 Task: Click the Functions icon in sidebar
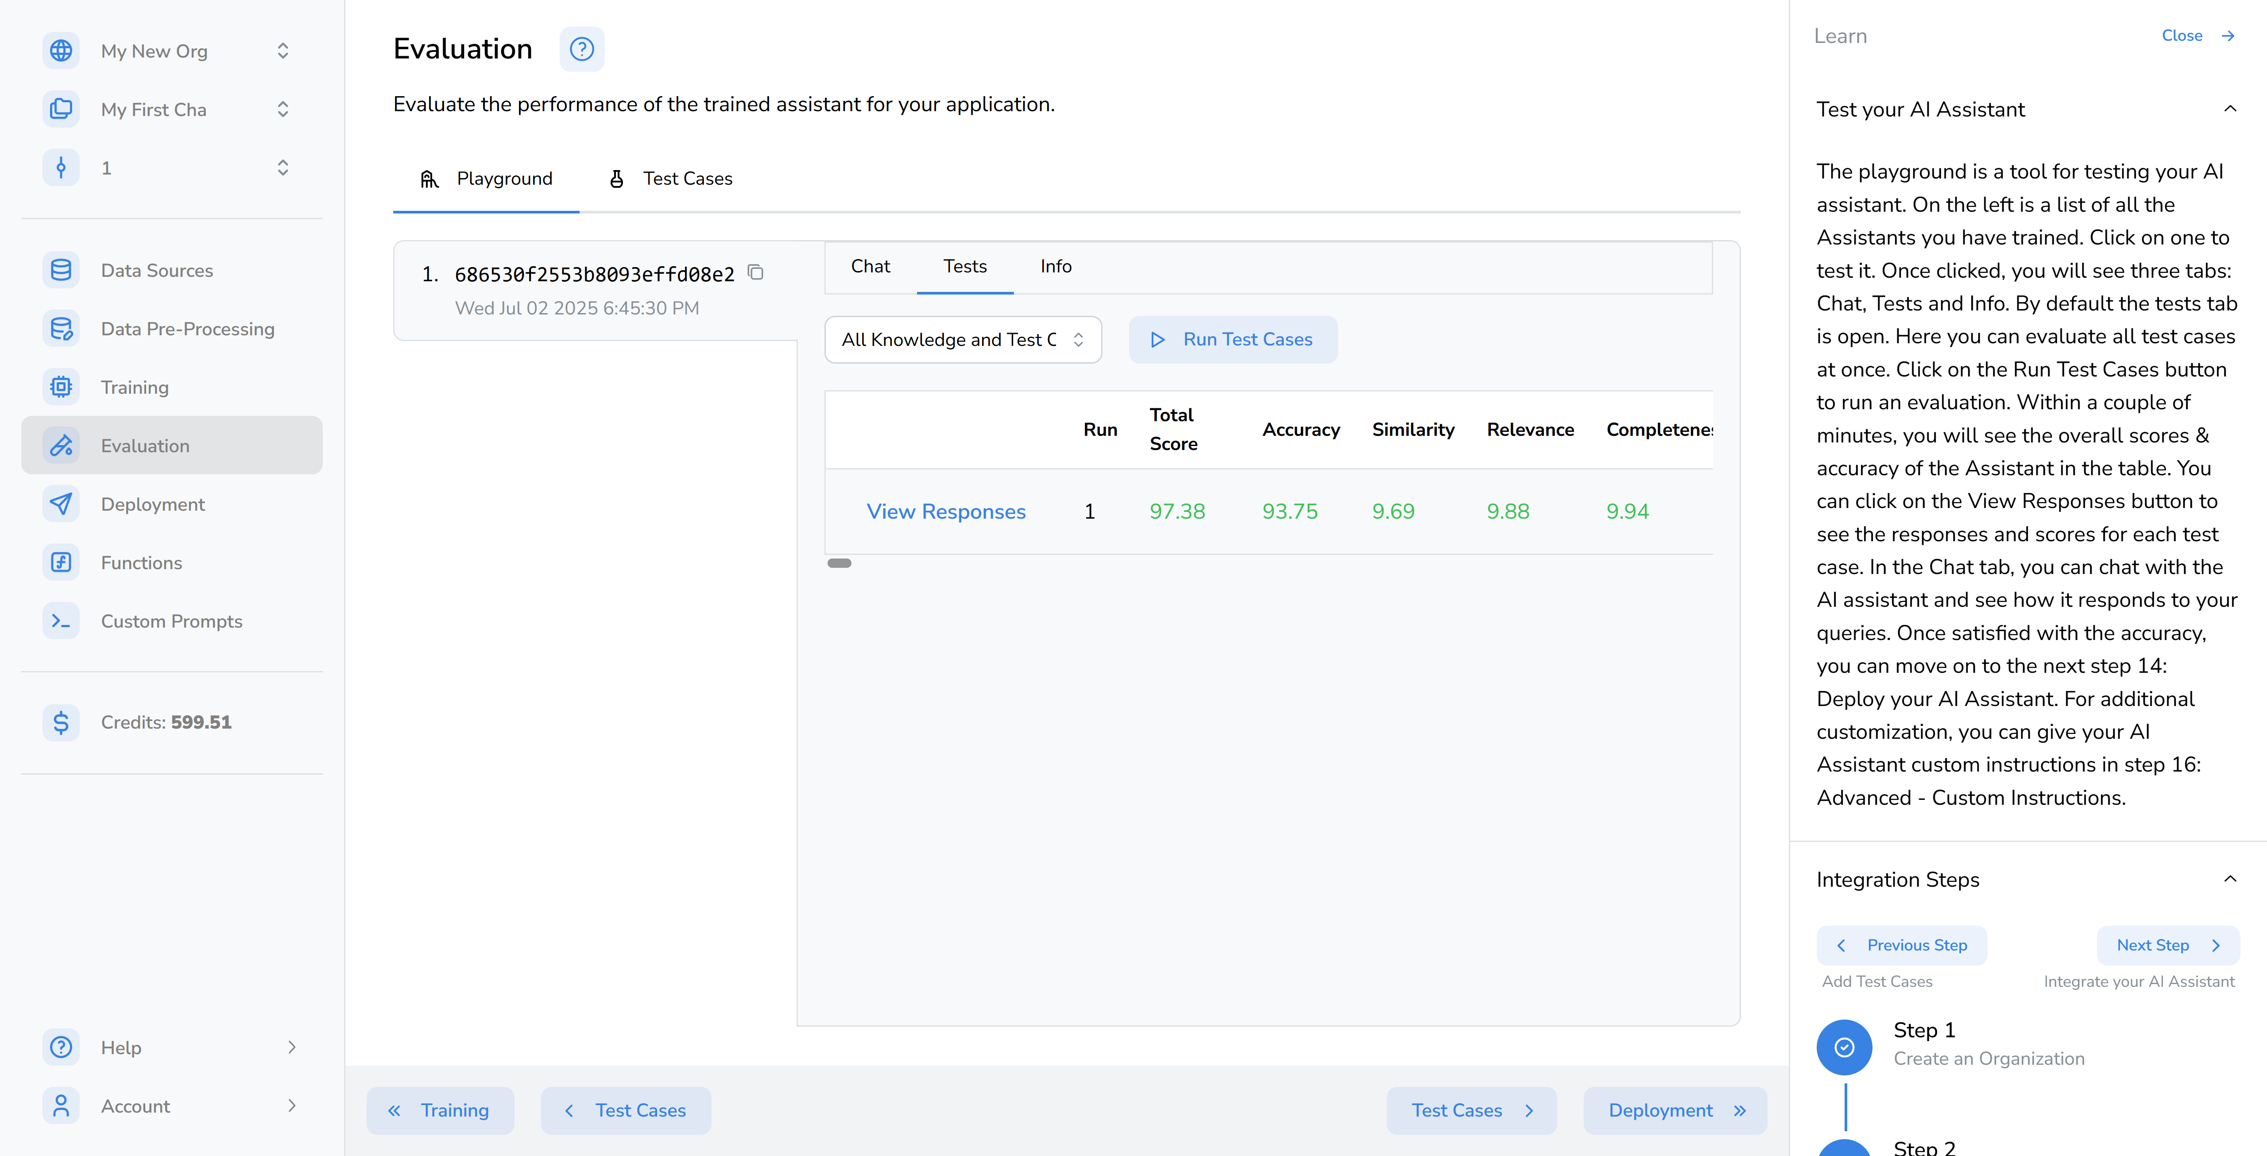(x=61, y=562)
